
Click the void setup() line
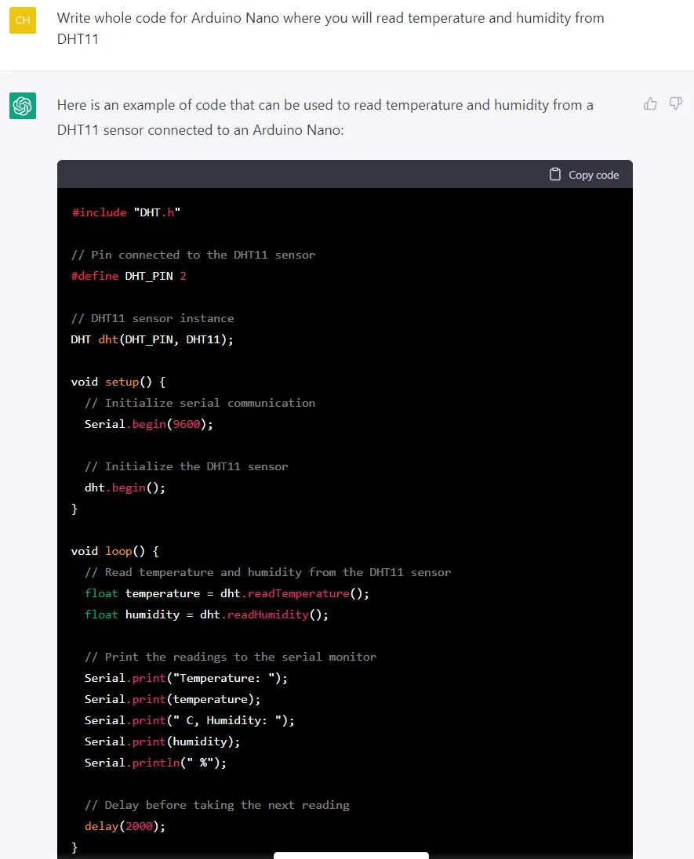point(118,382)
